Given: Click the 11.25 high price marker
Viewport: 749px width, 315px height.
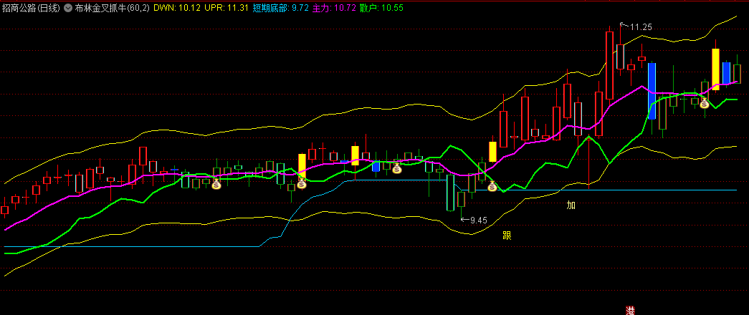Looking at the screenshot, I should pos(636,26).
